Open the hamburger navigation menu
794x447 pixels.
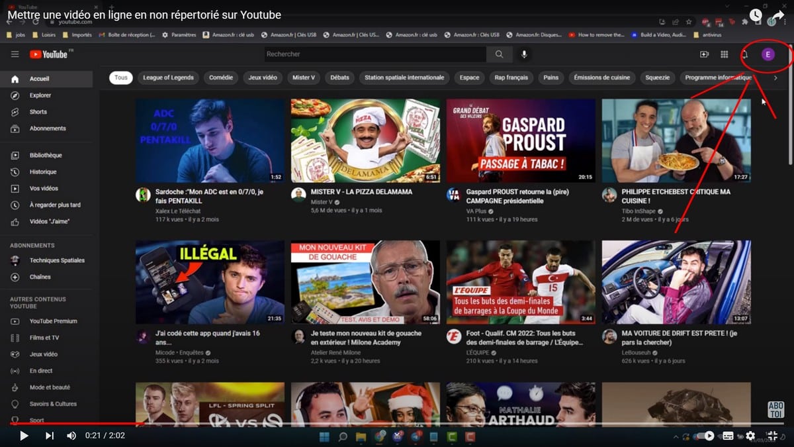coord(15,54)
